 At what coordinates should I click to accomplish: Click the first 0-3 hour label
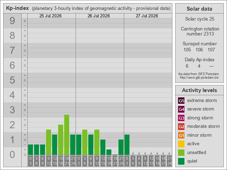pyautogui.click(x=31, y=161)
